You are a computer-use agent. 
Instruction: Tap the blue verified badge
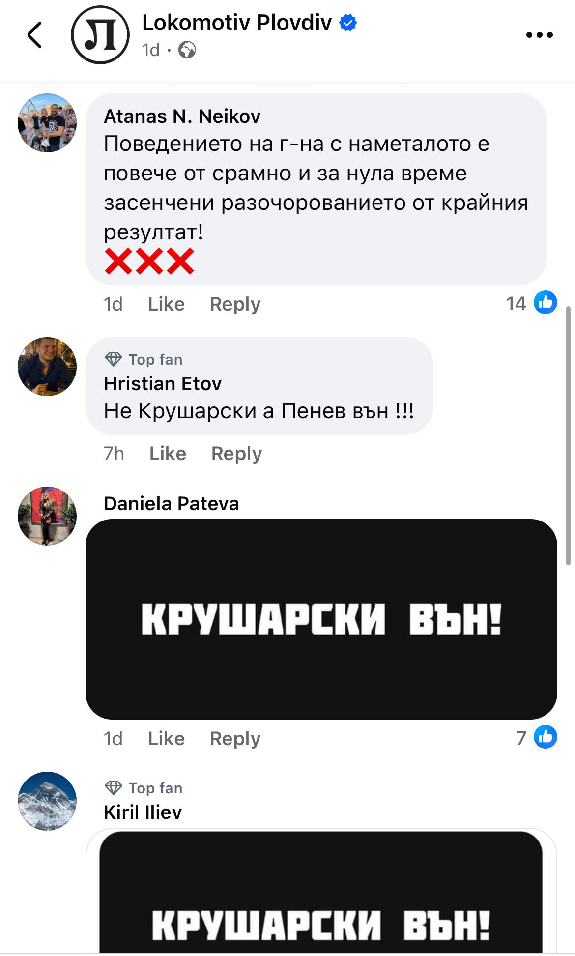click(348, 23)
